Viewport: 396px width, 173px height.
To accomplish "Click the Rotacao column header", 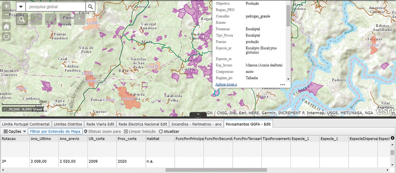I will tap(15, 138).
